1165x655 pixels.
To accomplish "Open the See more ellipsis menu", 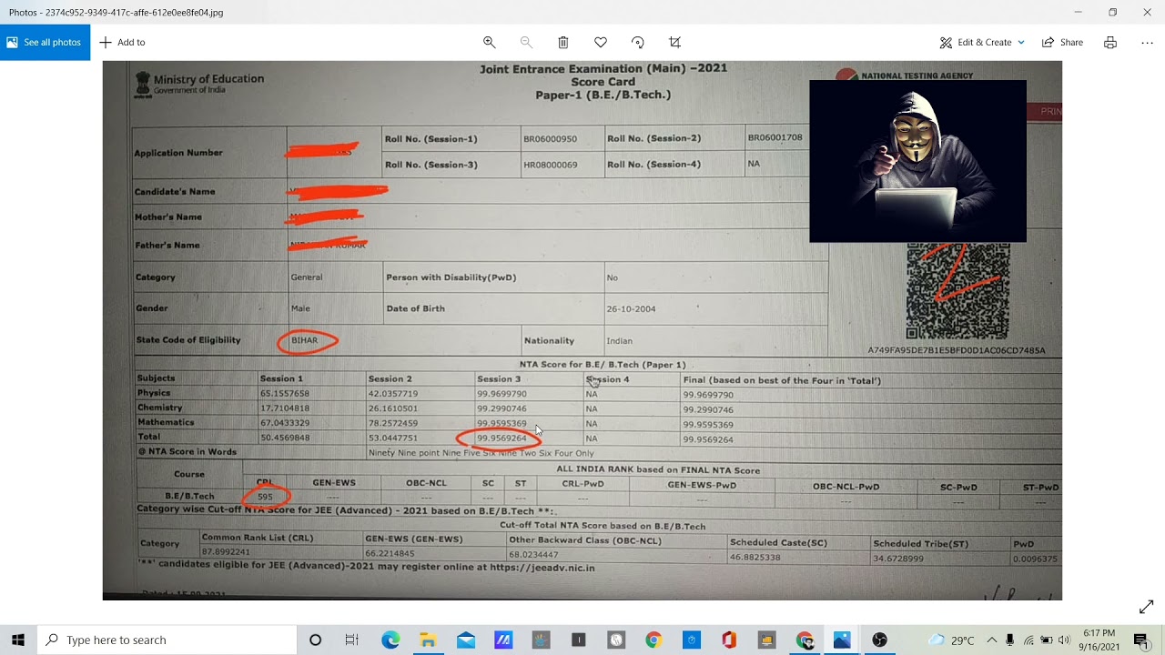I will tap(1147, 42).
